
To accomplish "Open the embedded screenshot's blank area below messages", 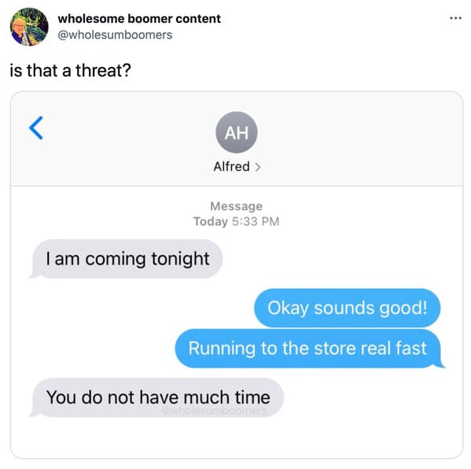I will point(237,438).
